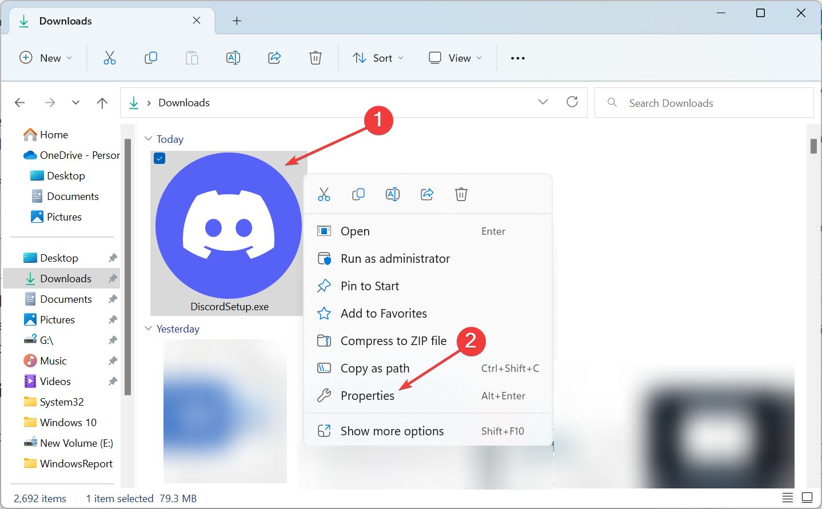The height and width of the screenshot is (509, 822).
Task: Click the chevron before Downloads in the address bar
Action: (x=149, y=103)
